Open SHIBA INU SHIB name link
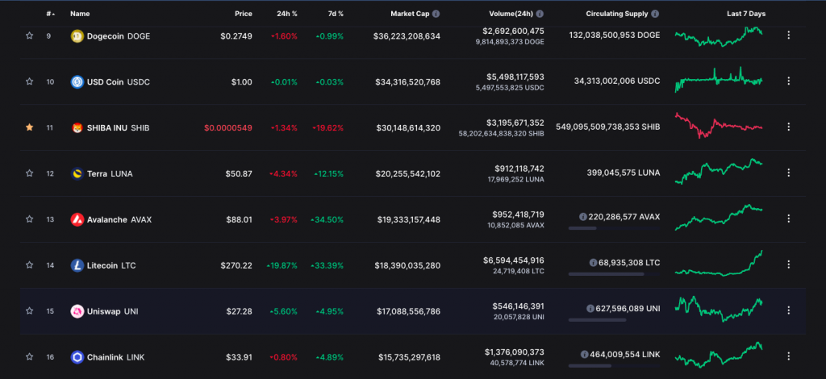 118,128
